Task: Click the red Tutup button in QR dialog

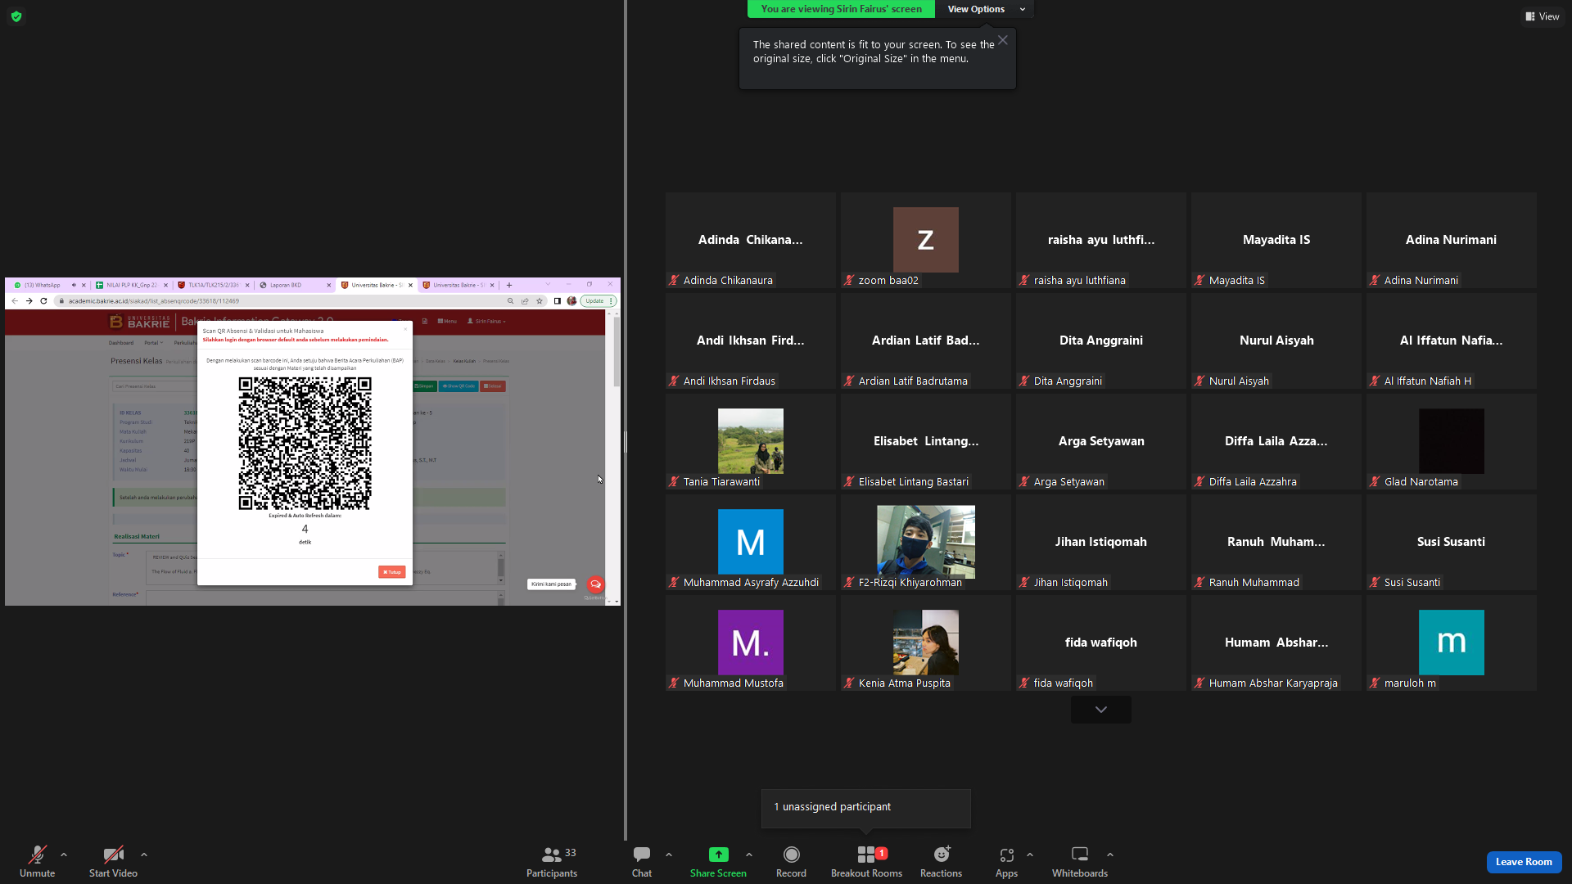Action: coord(392,572)
